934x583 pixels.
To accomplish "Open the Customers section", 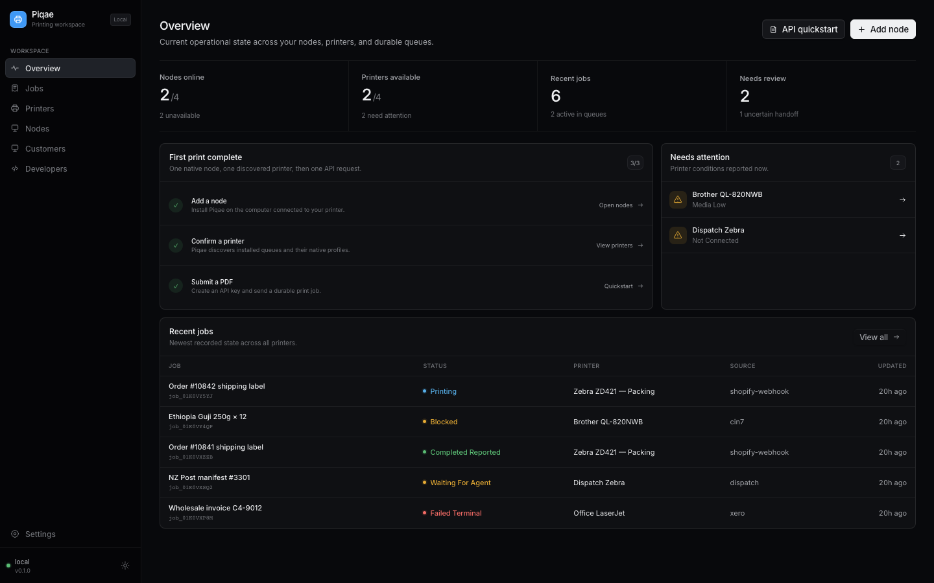I will (70, 148).
